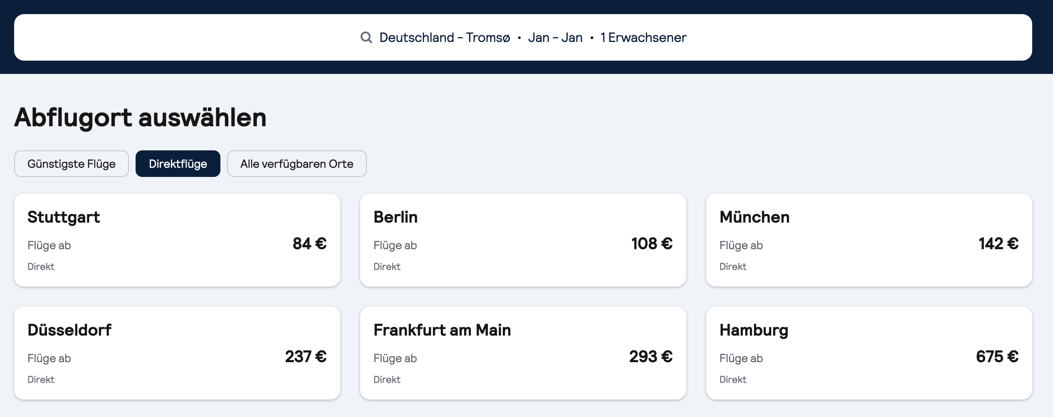Click the 84 € price

coord(309,243)
